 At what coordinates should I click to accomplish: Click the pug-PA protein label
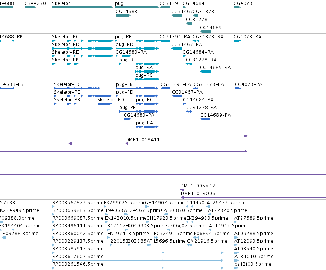click(144, 123)
